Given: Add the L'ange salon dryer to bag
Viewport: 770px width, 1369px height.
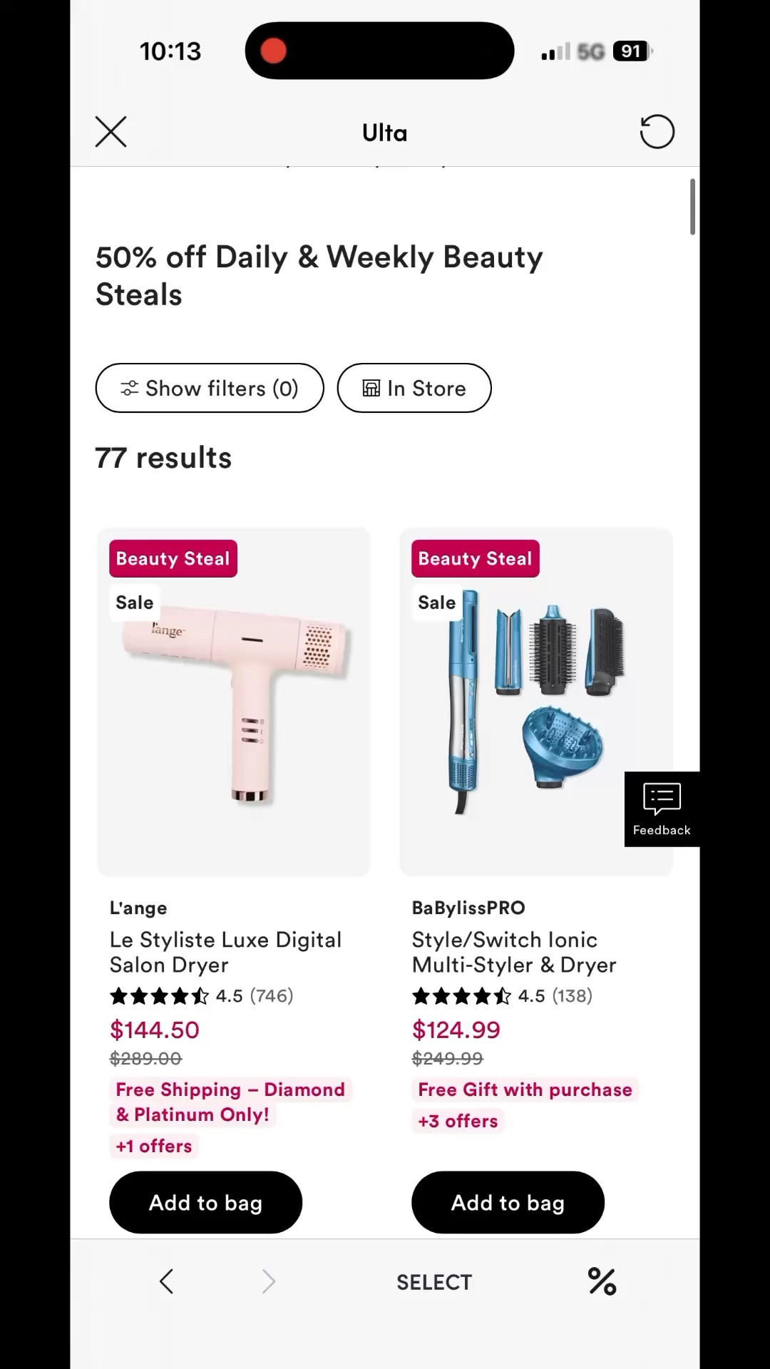Looking at the screenshot, I should 205,1202.
